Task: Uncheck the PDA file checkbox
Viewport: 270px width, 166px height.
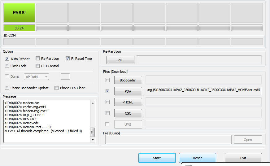Action: coord(107,91)
